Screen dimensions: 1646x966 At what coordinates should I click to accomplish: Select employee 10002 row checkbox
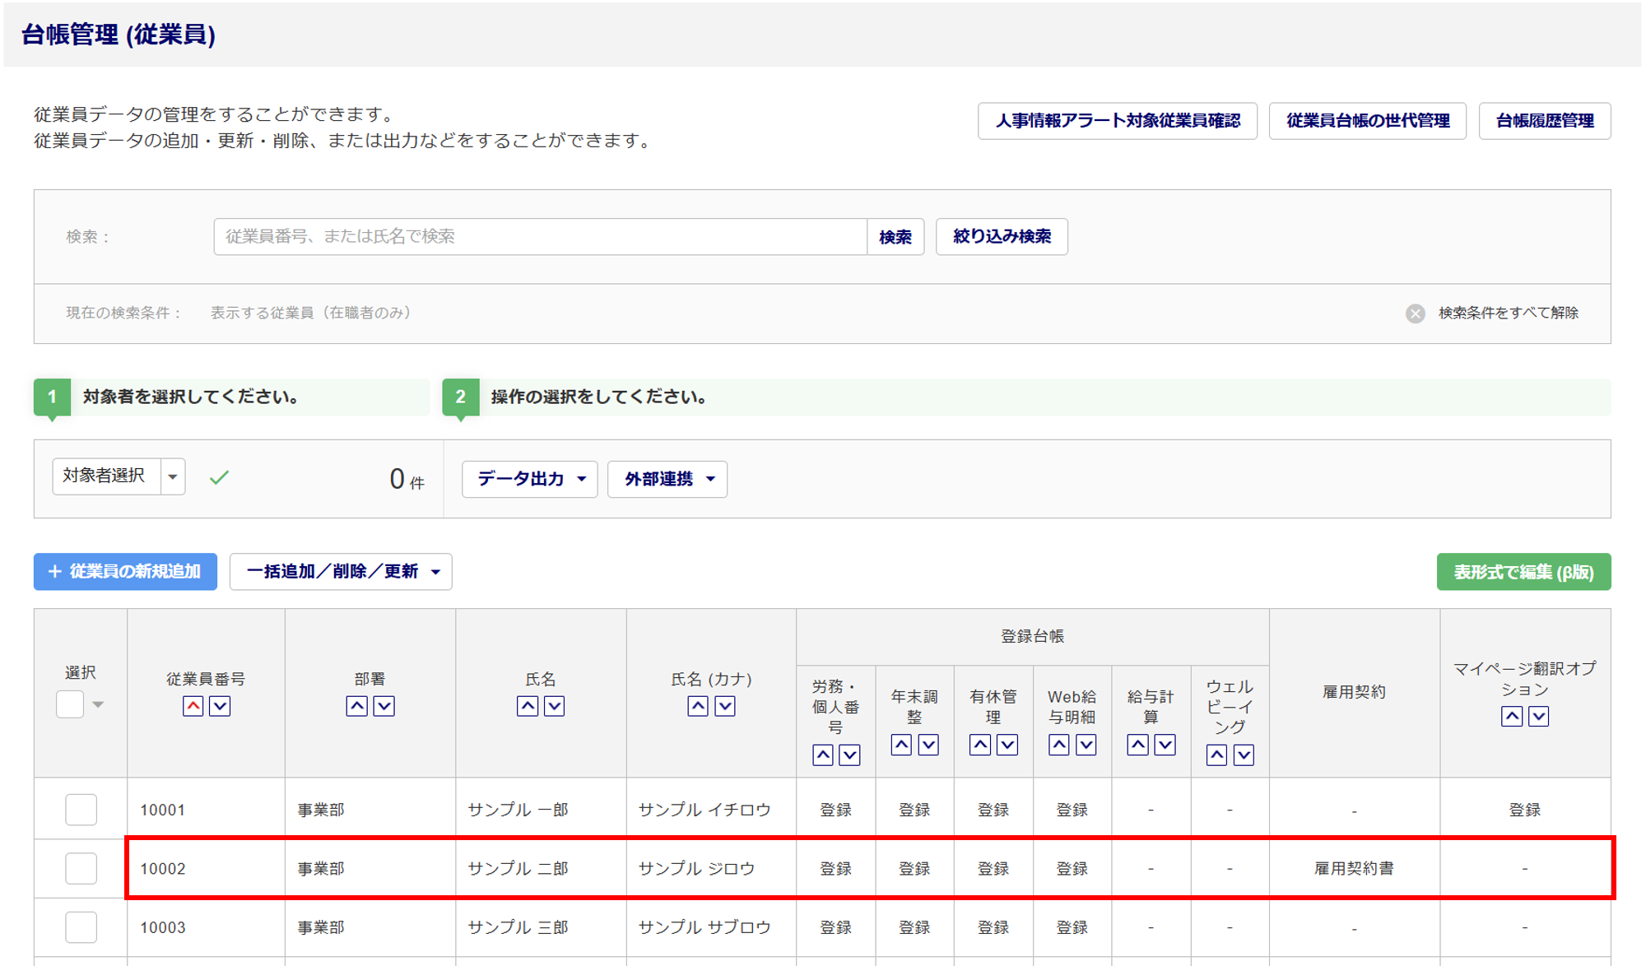pyautogui.click(x=81, y=868)
